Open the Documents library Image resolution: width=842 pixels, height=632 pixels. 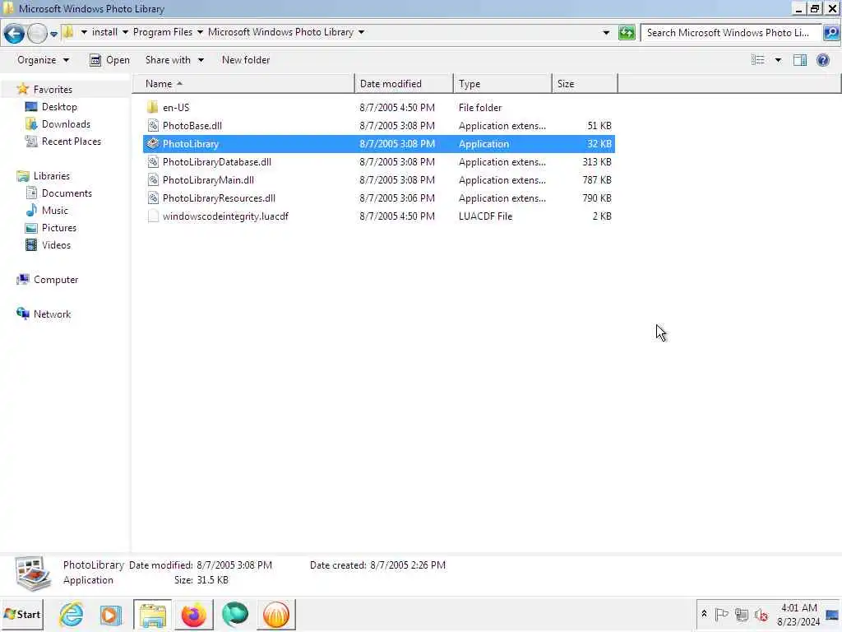click(67, 193)
